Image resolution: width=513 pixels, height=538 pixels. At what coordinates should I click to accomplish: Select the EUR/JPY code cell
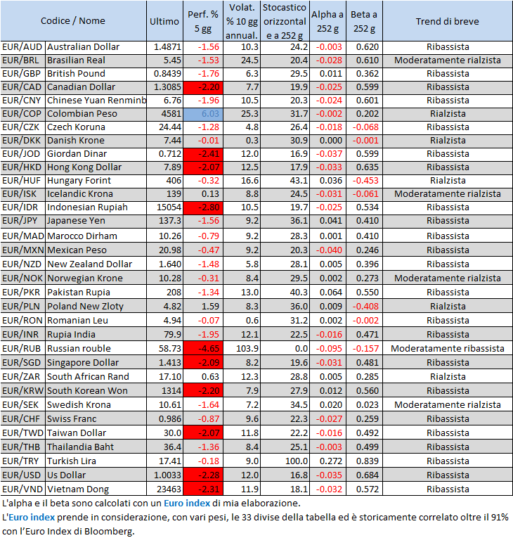(23, 221)
